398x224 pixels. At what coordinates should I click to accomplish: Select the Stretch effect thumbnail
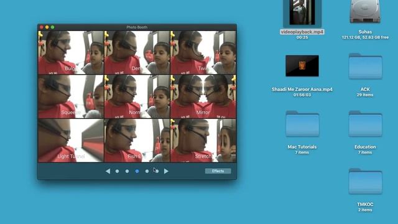click(203, 141)
